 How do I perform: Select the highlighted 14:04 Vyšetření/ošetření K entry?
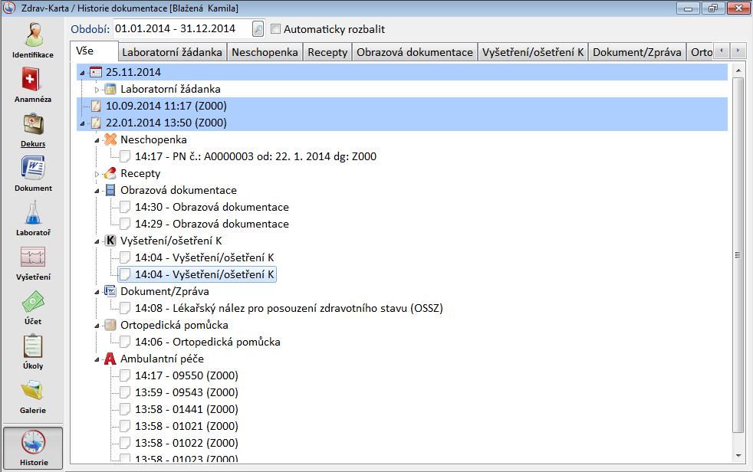(197, 274)
